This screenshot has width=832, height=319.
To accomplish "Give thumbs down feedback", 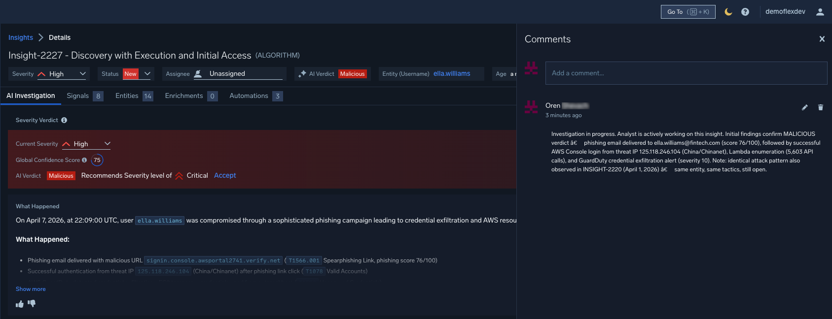I will coord(32,304).
